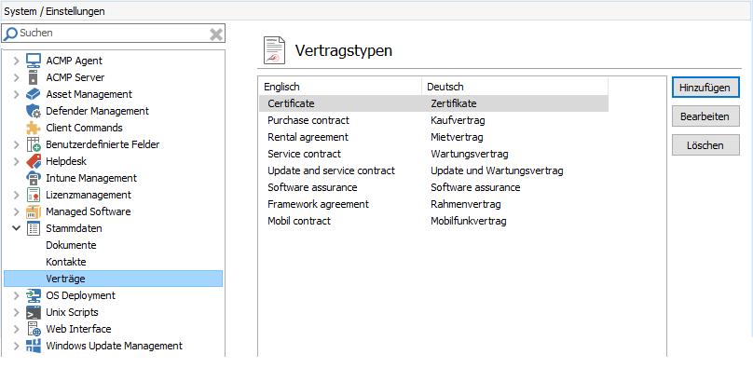
Task: Expand the Asset Management node
Action: (x=16, y=94)
